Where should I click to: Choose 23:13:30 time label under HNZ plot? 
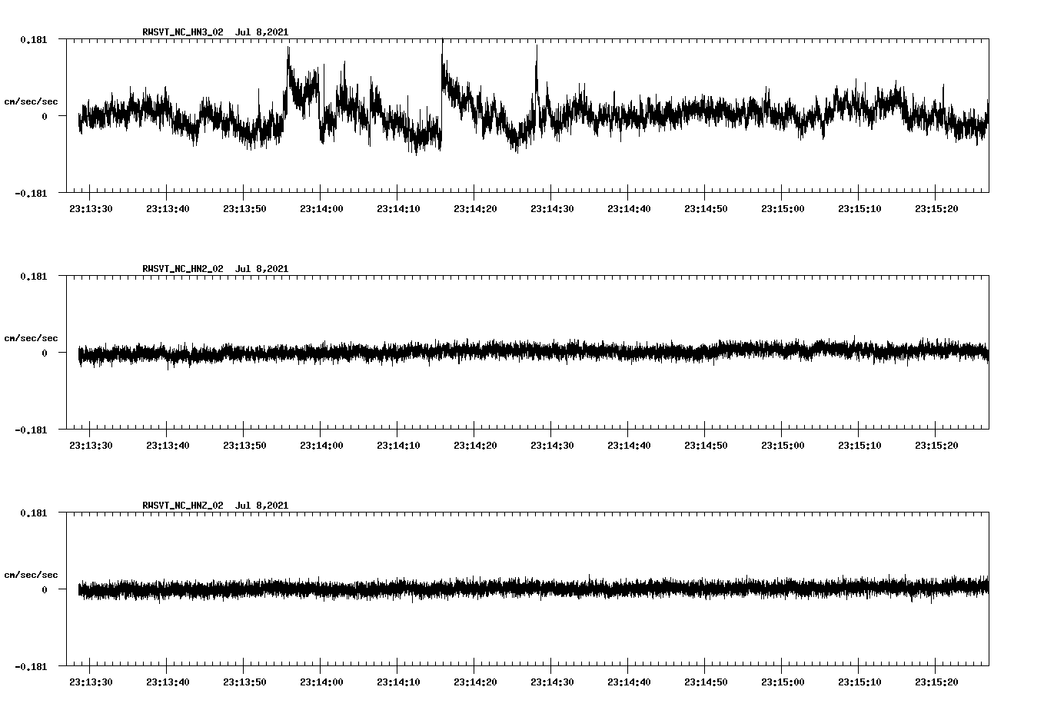point(91,682)
